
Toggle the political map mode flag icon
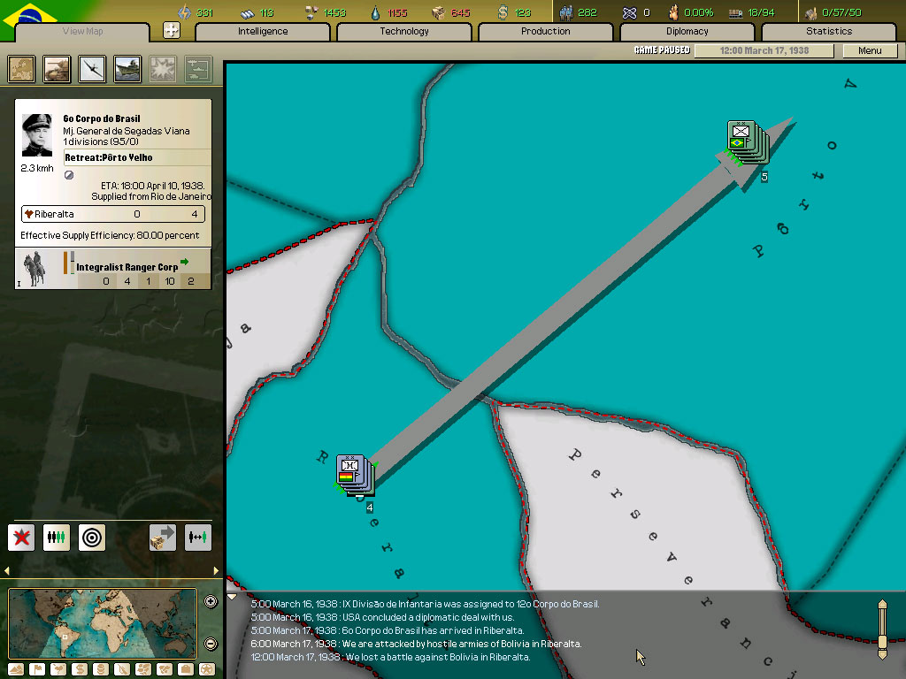click(x=37, y=669)
